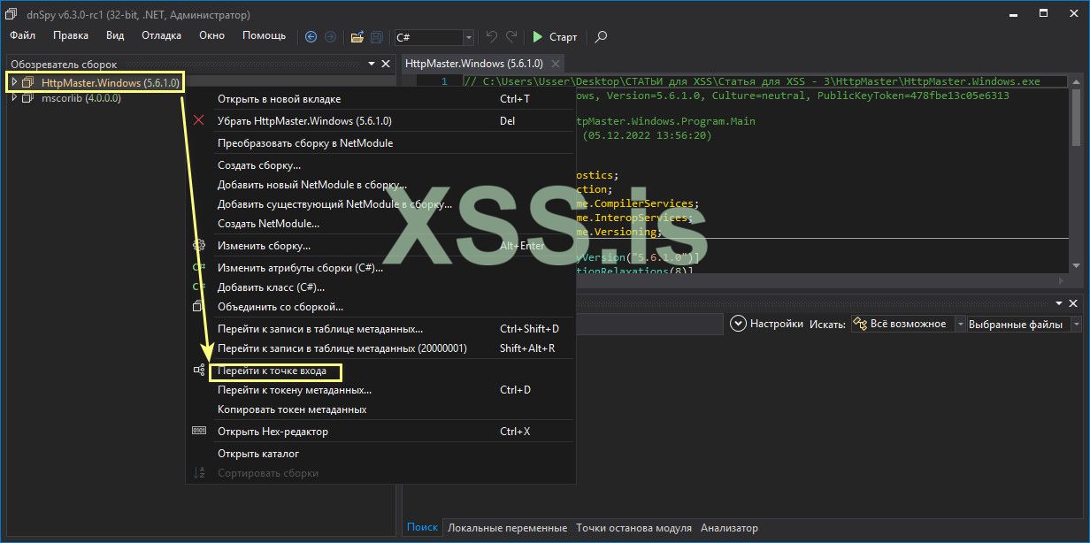Viewport: 1090px width, 543px height.
Task: Close the HttpMaster.Windows (5.6.1.0) document tab
Action: tap(556, 64)
